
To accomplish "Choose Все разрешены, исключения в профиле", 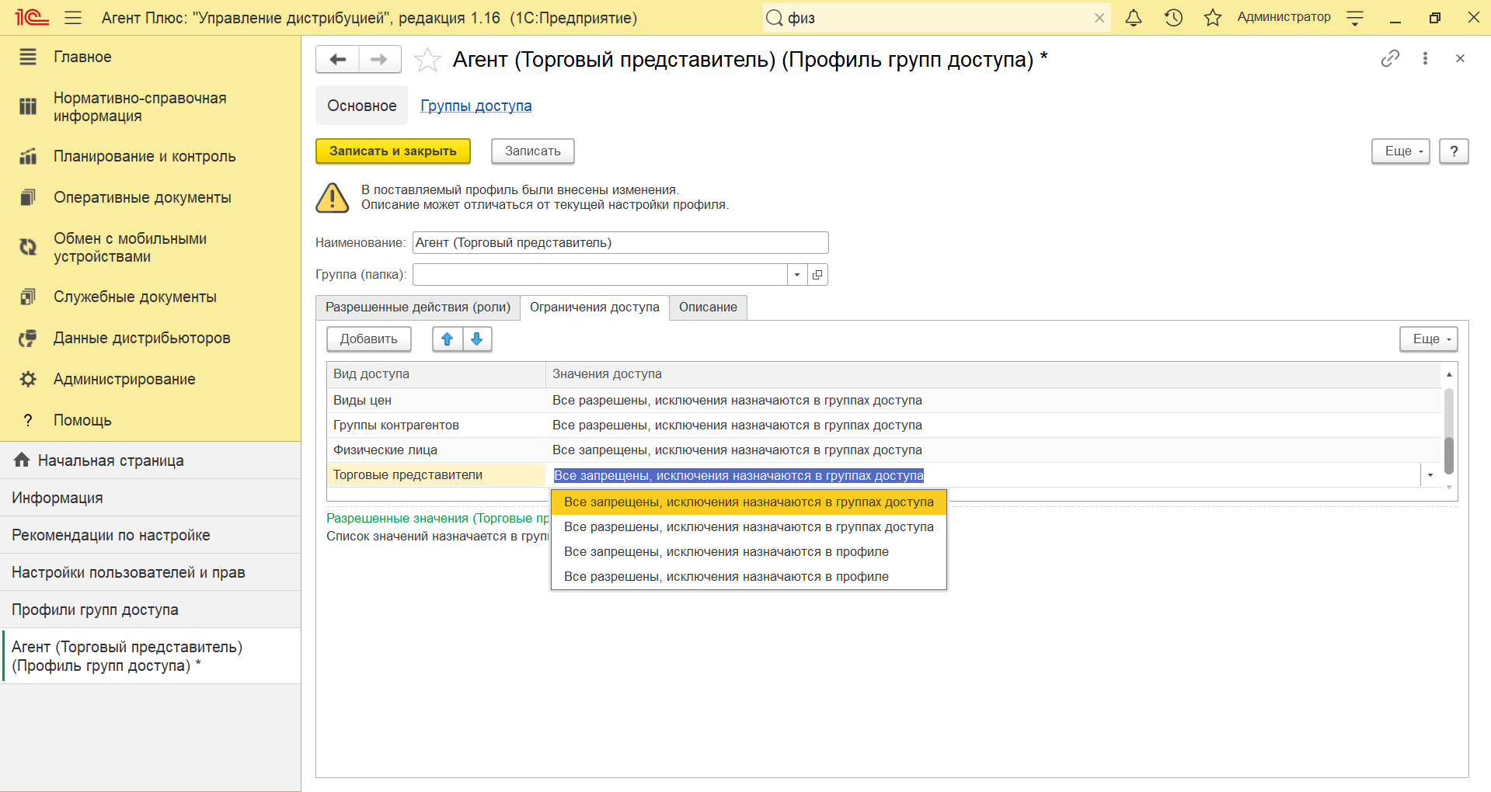I will tap(749, 577).
